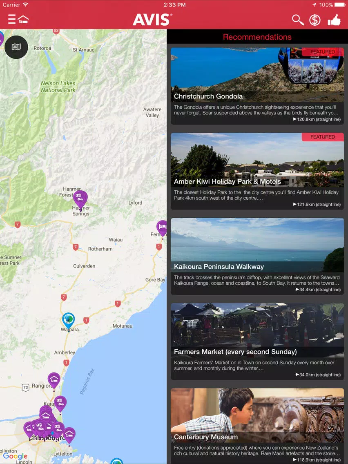Select the house pin east of Christchurch

coord(69,436)
